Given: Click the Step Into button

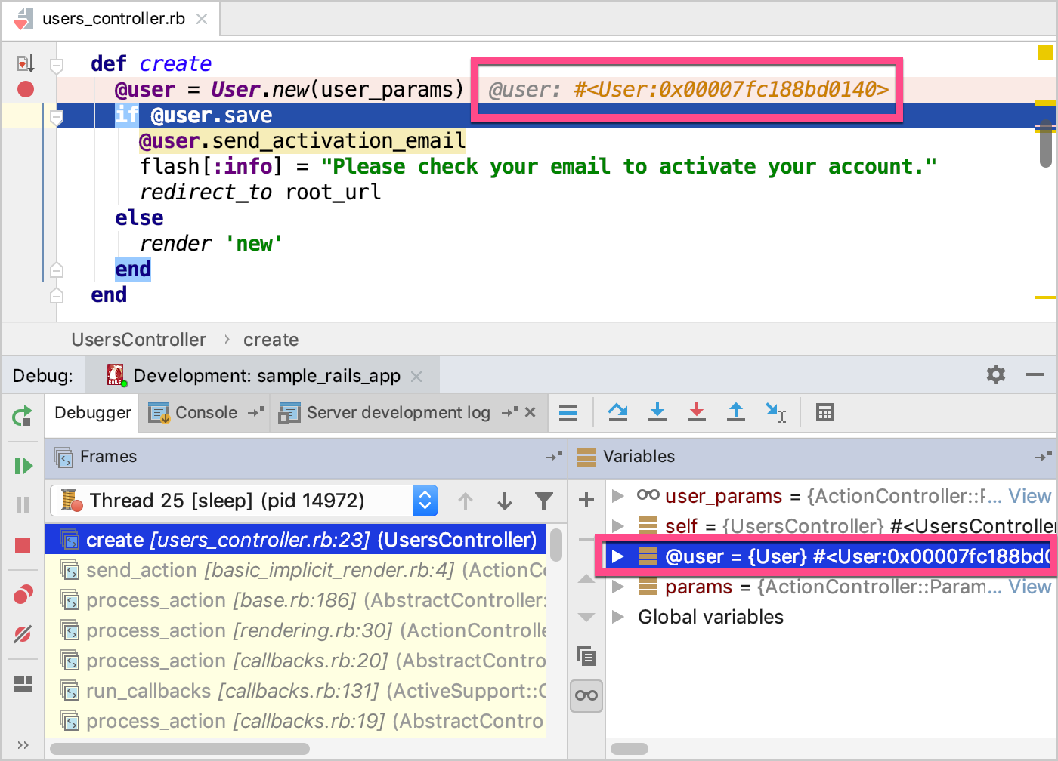Looking at the screenshot, I should click(x=657, y=412).
